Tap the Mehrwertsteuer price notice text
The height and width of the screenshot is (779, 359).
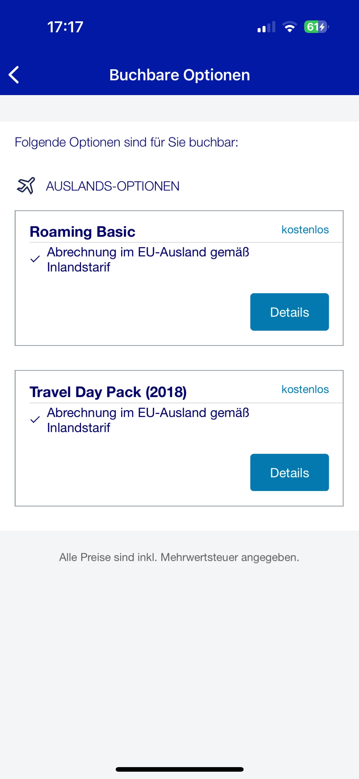coord(179,557)
